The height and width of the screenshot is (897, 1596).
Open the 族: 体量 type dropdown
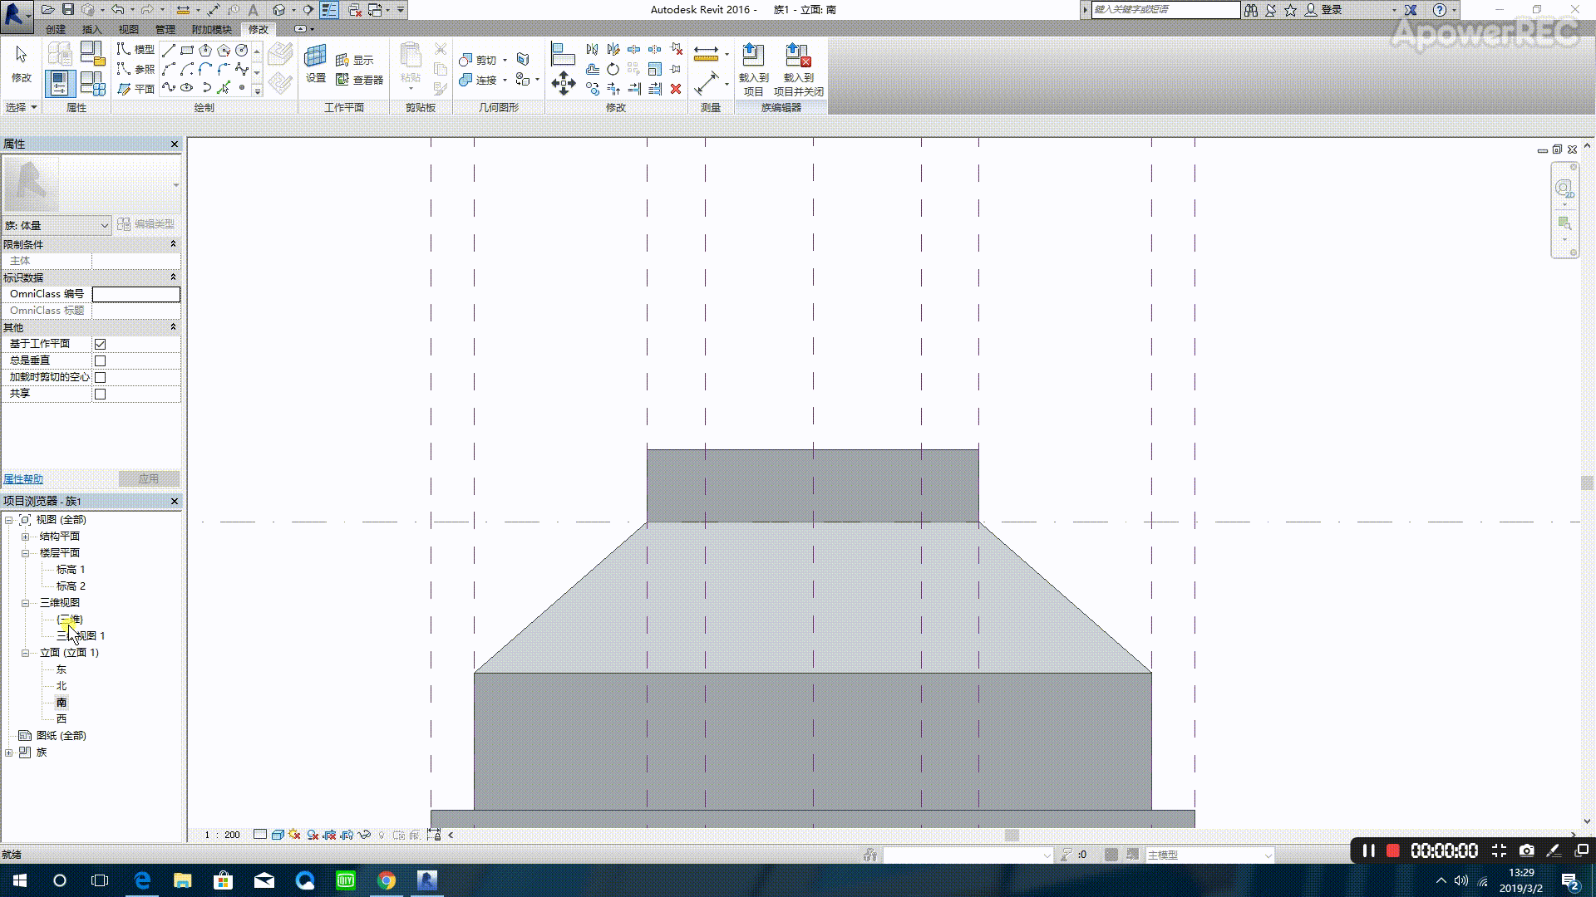click(x=104, y=225)
